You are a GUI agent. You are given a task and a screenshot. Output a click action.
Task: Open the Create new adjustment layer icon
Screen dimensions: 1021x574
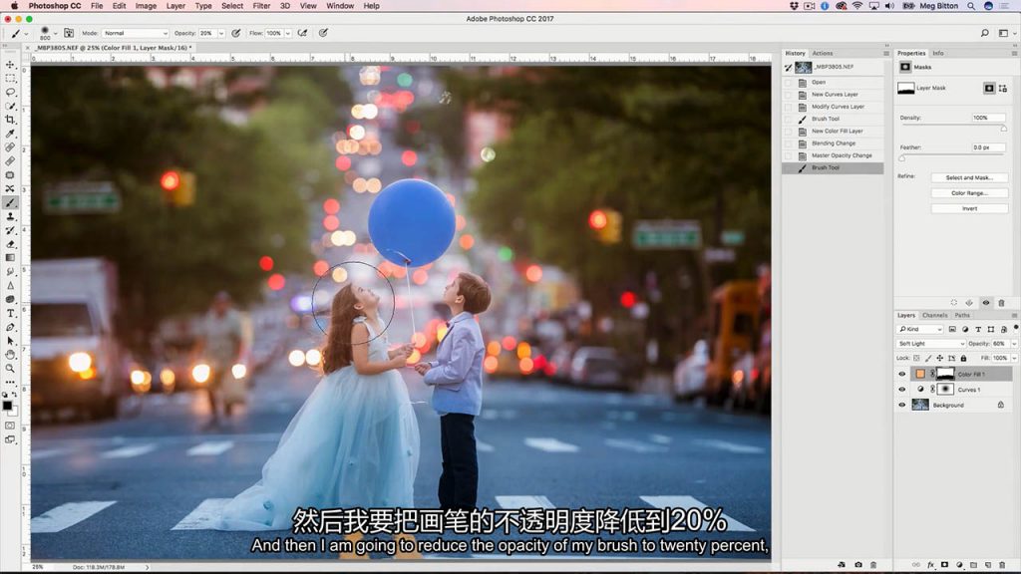[x=959, y=565]
